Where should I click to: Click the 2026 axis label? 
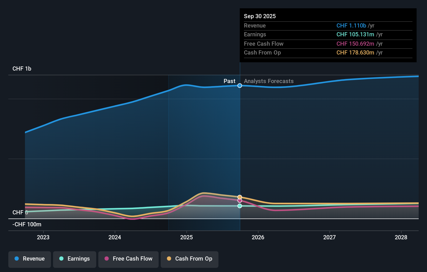pyautogui.click(x=258, y=237)
